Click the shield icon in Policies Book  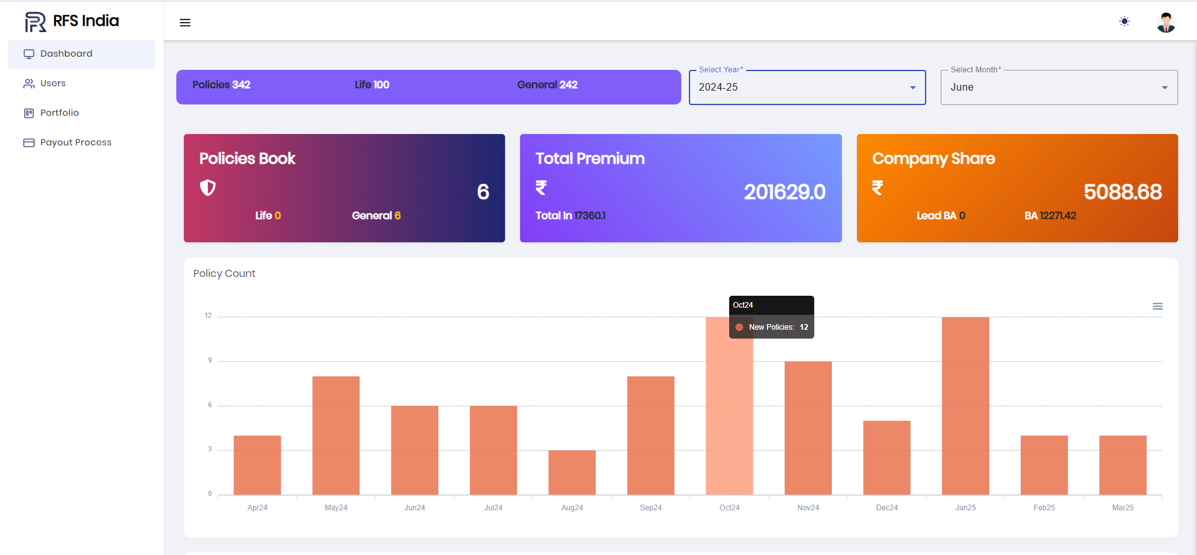208,188
